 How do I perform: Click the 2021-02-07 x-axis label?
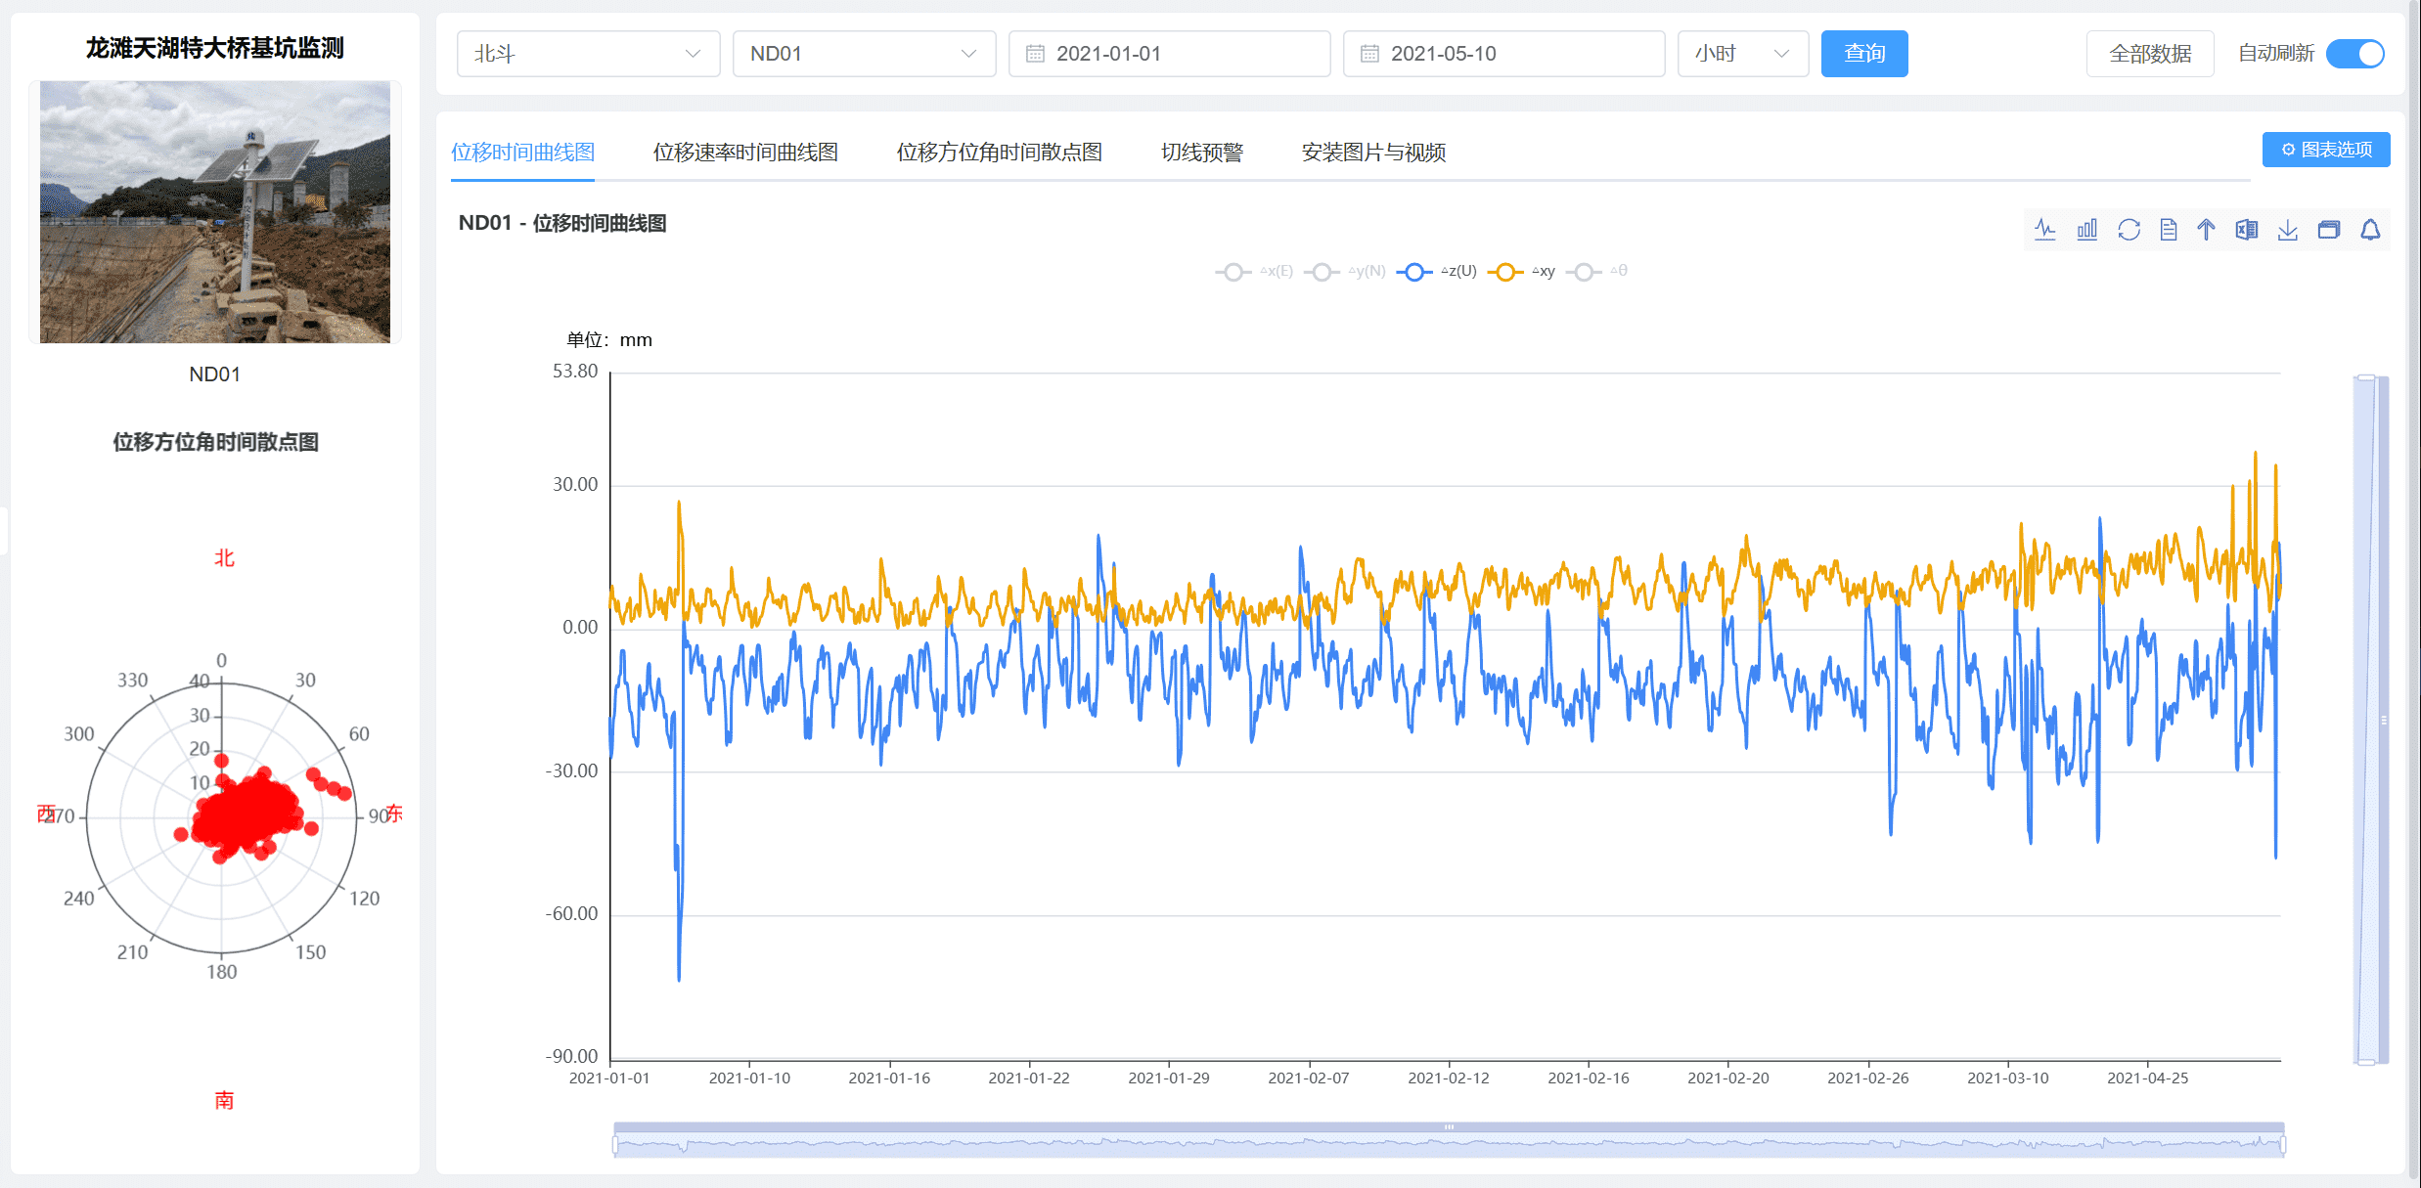(x=1309, y=1078)
